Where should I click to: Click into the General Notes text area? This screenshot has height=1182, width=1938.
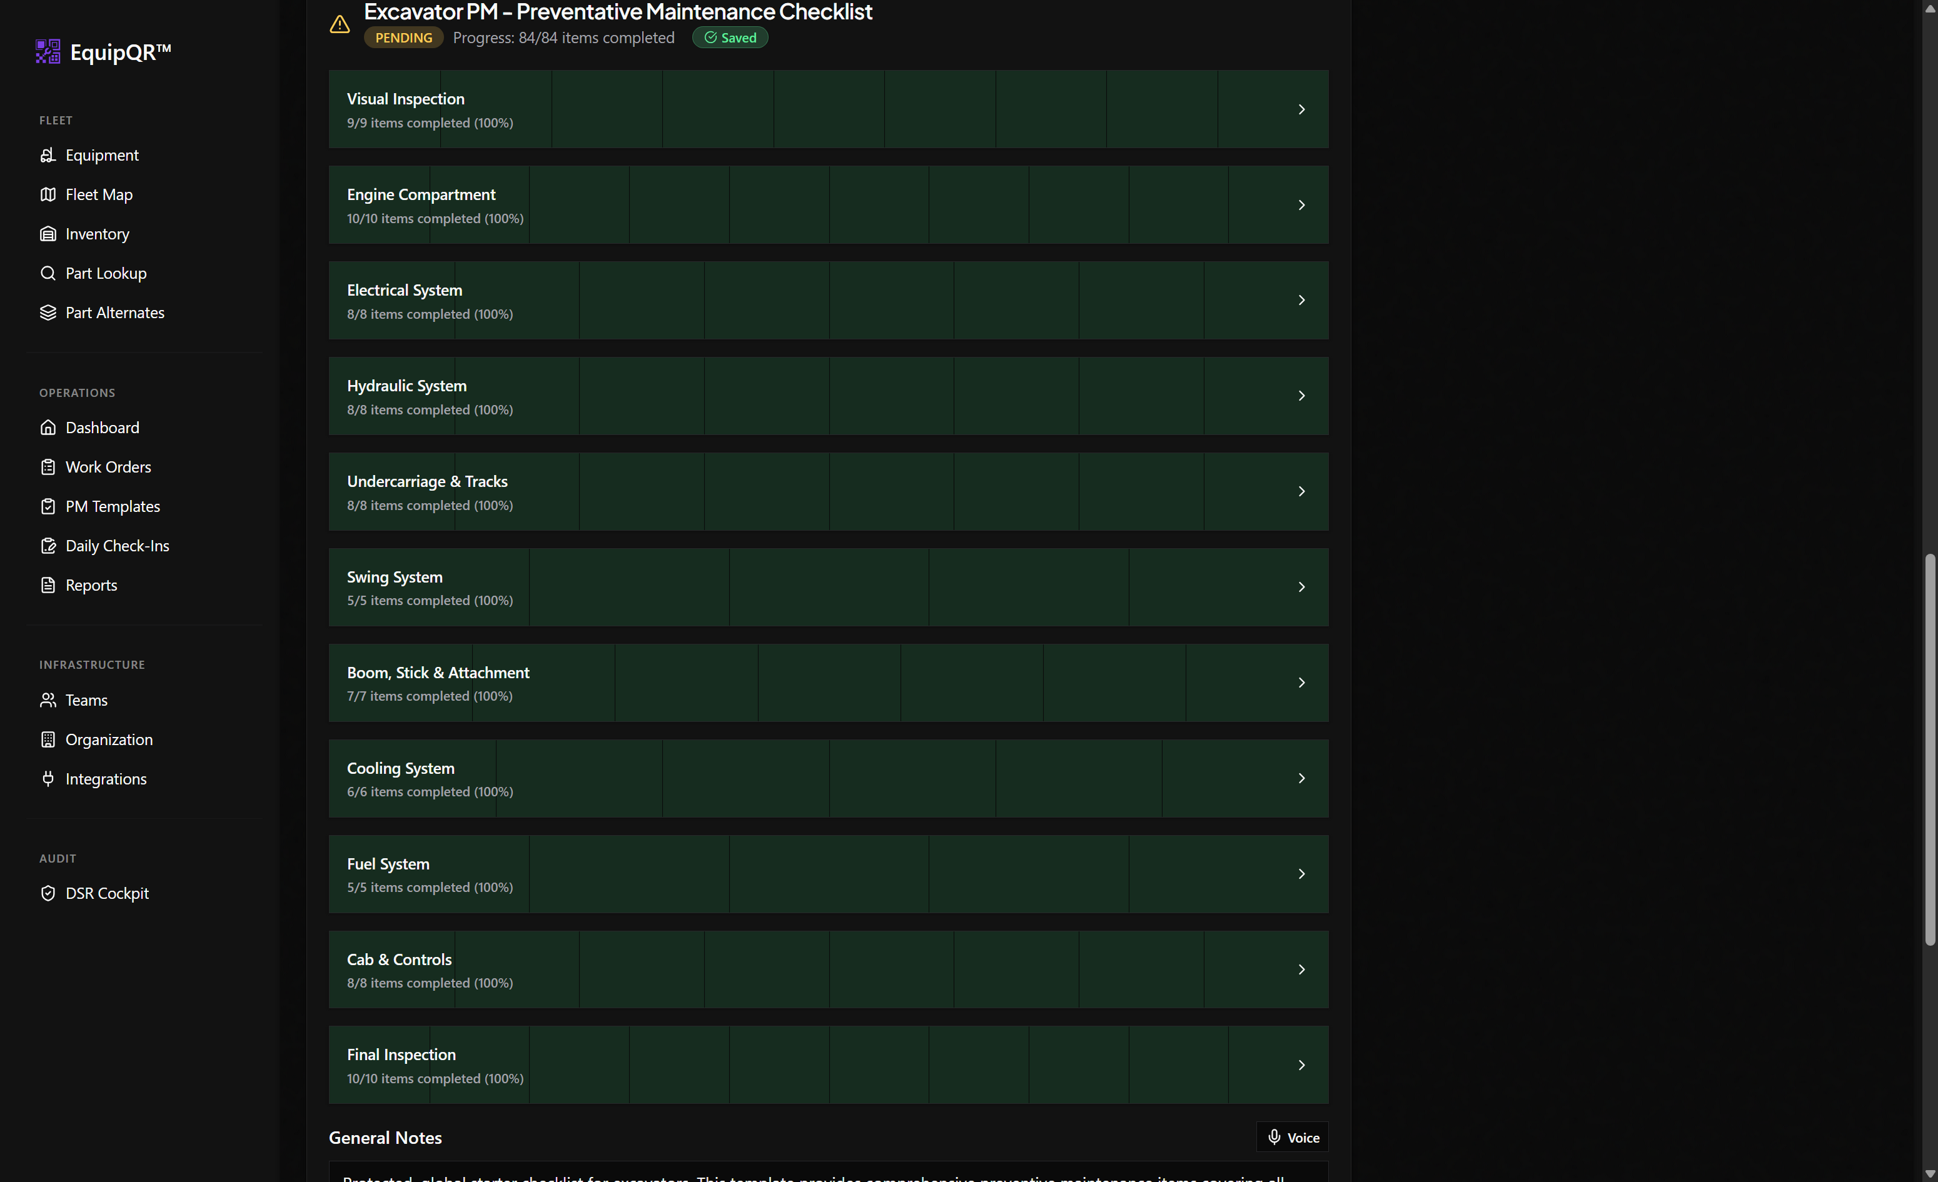[x=828, y=1172]
